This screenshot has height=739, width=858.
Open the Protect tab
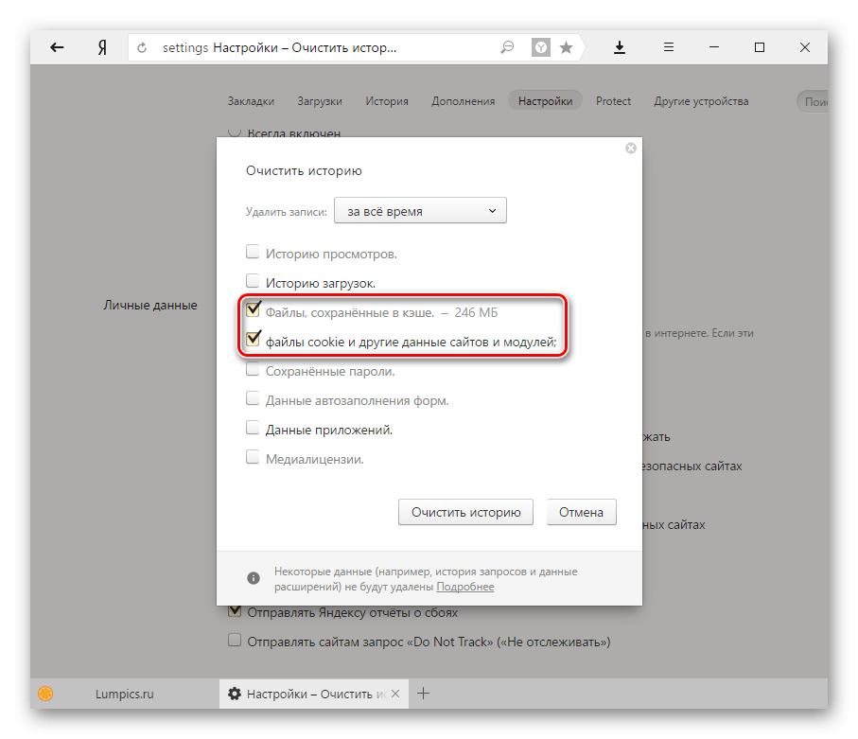[x=613, y=101]
